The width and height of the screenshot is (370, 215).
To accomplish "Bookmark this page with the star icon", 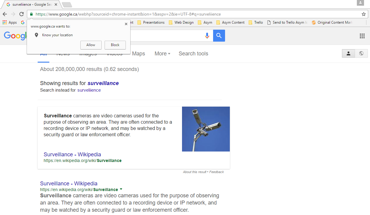I will 364,14.
